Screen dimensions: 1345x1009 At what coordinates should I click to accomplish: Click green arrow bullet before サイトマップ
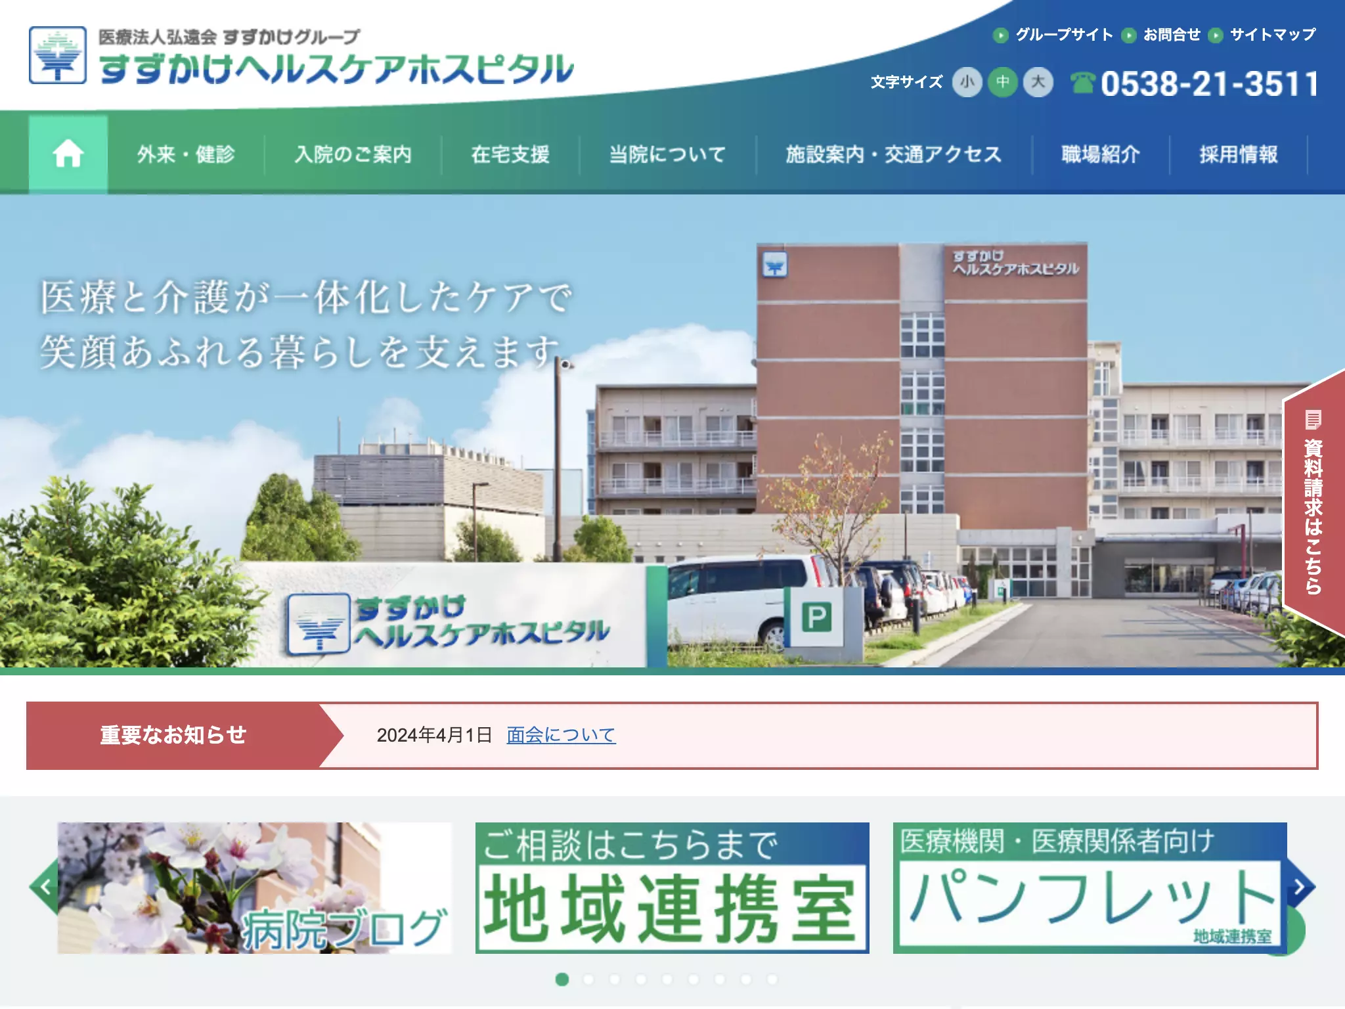pyautogui.click(x=1216, y=35)
